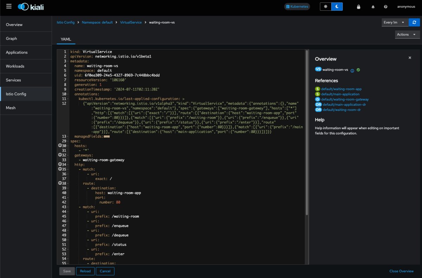Collapse spec fold arrow on line 29
Screen dimensions: 422x278
pyautogui.click(x=68, y=141)
